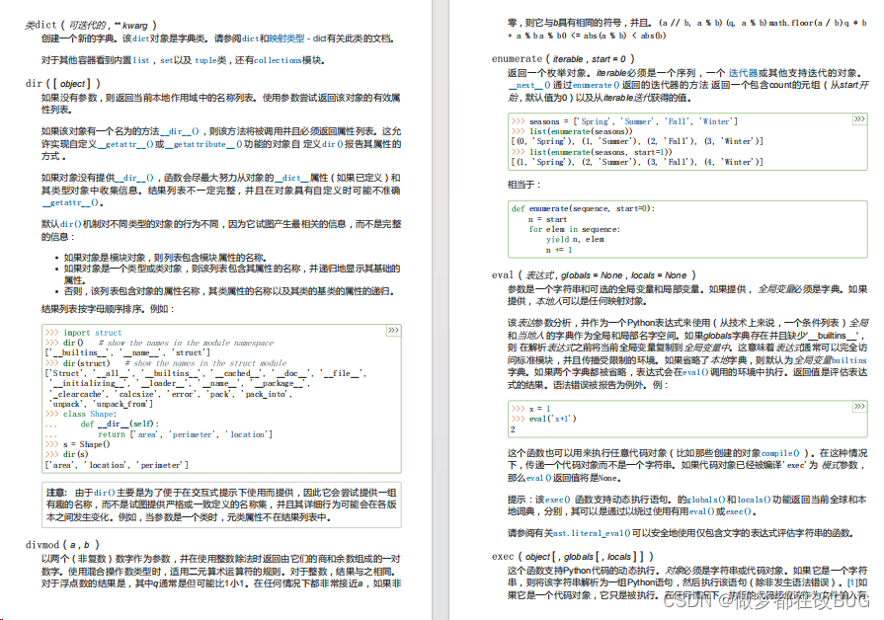Image resolution: width=884 pixels, height=620 pixels.
Task: Click the '注意:' note box about dir()
Action: tap(221, 505)
